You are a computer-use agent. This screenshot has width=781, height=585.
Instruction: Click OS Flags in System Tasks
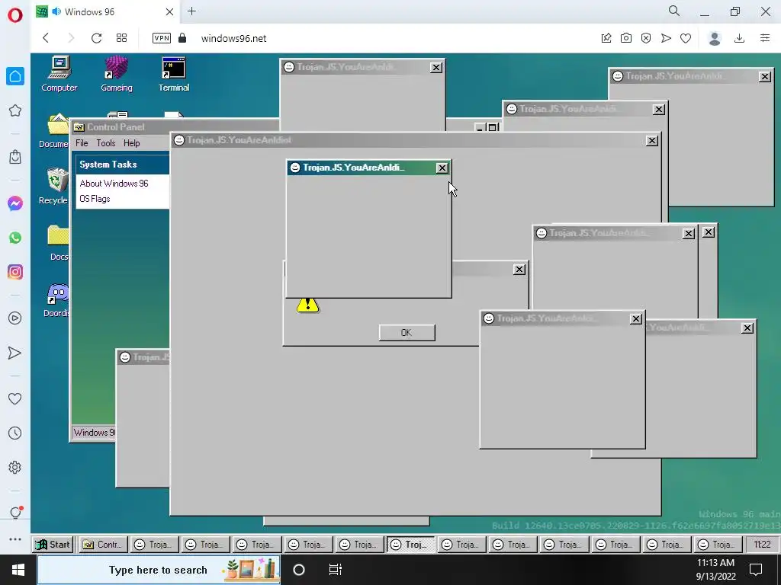point(95,199)
